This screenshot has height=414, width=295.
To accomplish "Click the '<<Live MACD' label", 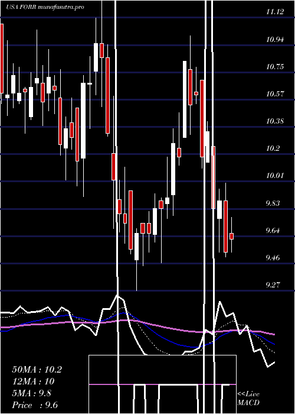I will coord(248,399).
